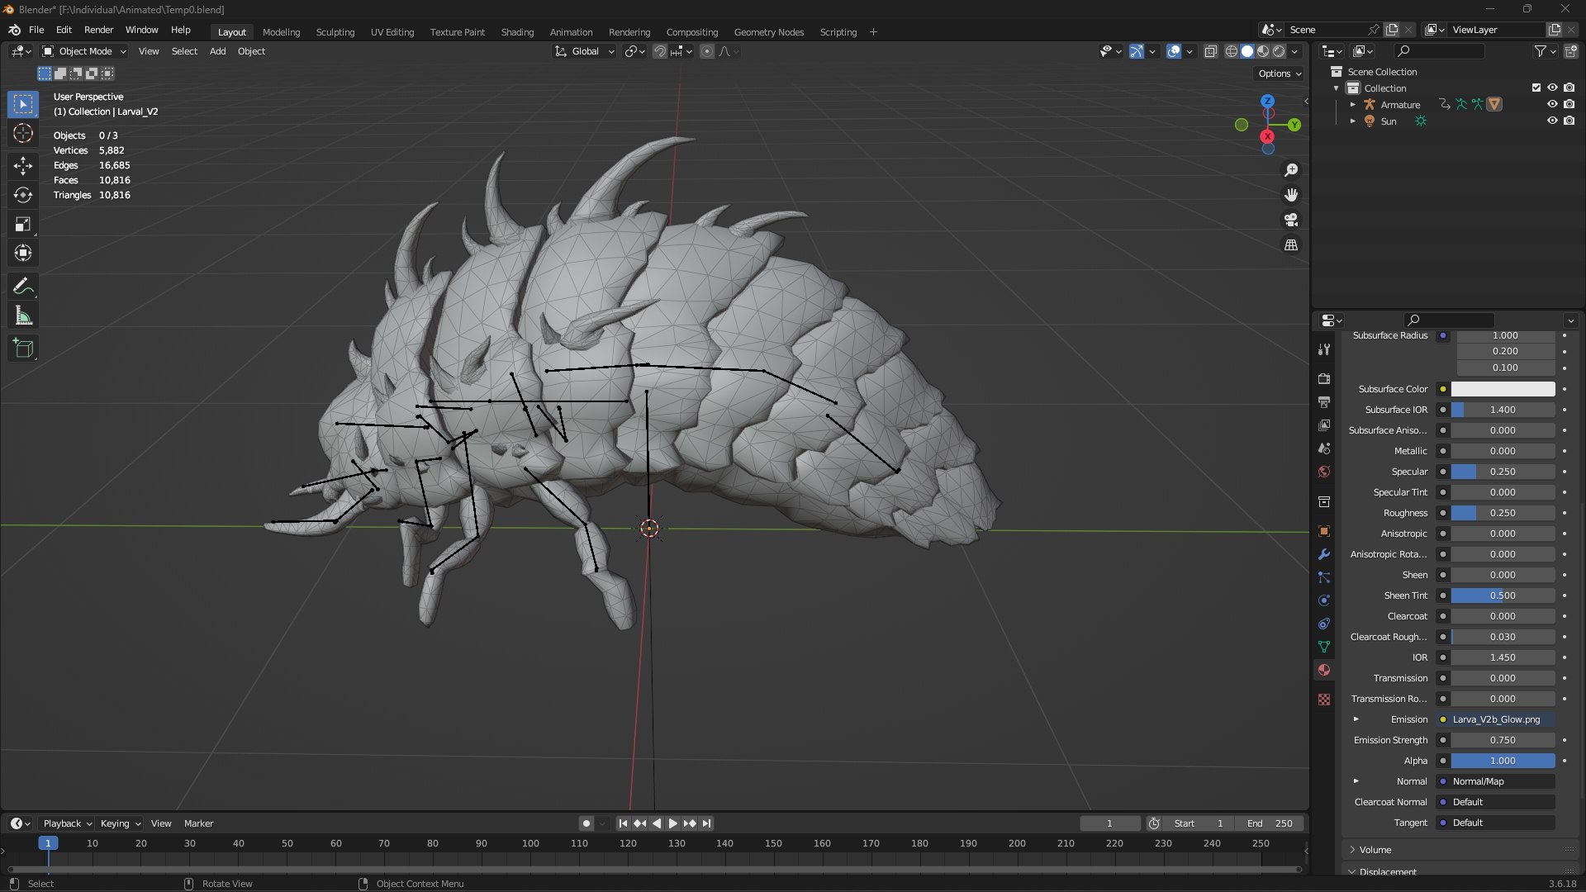This screenshot has height=892, width=1586.
Task: Switch to wireframe viewport shading
Action: pos(1232,51)
